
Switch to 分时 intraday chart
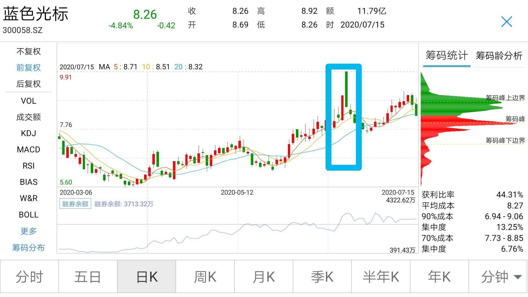(x=29, y=277)
